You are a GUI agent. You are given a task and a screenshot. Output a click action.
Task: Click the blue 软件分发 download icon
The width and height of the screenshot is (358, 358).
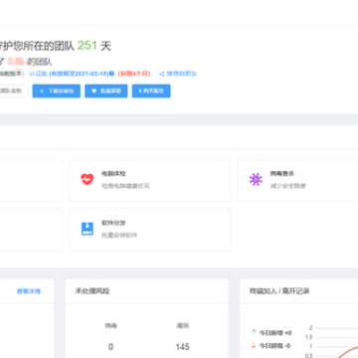coord(88,229)
